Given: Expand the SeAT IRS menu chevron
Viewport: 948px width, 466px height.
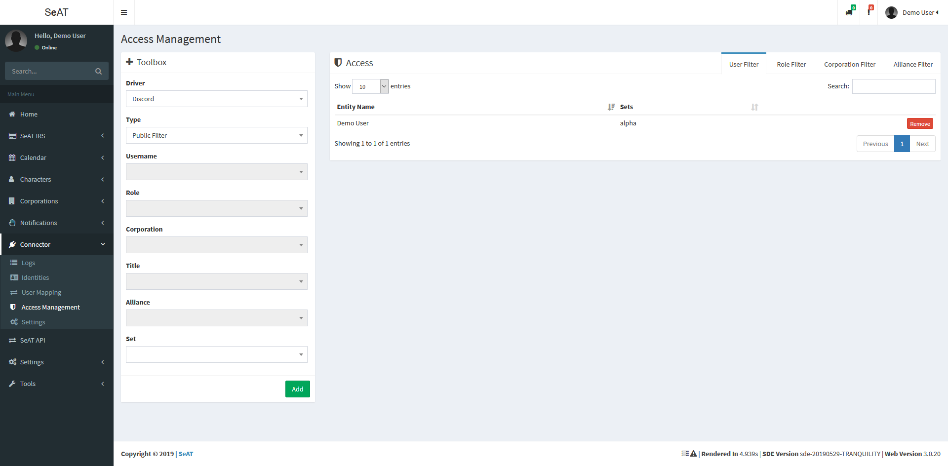Looking at the screenshot, I should point(103,136).
